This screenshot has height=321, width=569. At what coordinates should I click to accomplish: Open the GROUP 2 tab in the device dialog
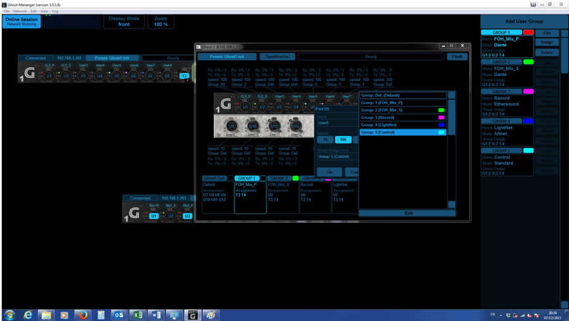[x=279, y=179]
